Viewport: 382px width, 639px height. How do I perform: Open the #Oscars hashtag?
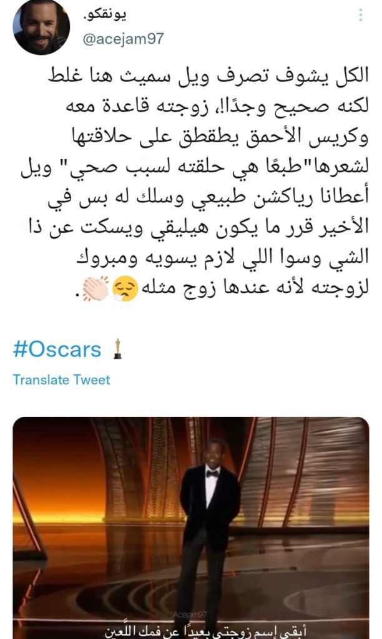57,349
